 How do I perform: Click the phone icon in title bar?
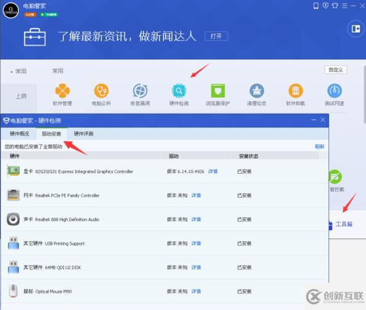pos(316,6)
